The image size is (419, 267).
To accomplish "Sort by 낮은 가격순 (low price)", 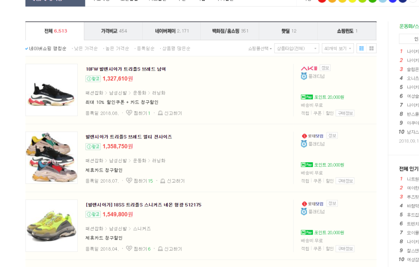I will point(85,48).
